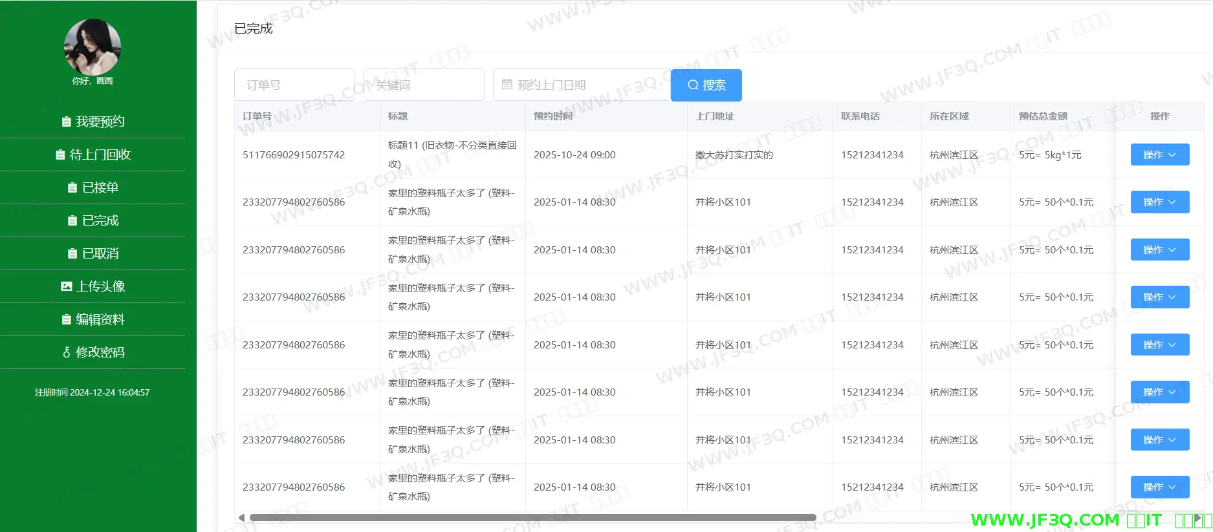The height and width of the screenshot is (532, 1213).
Task: Click the calendar icon in the date field
Action: pos(507,85)
